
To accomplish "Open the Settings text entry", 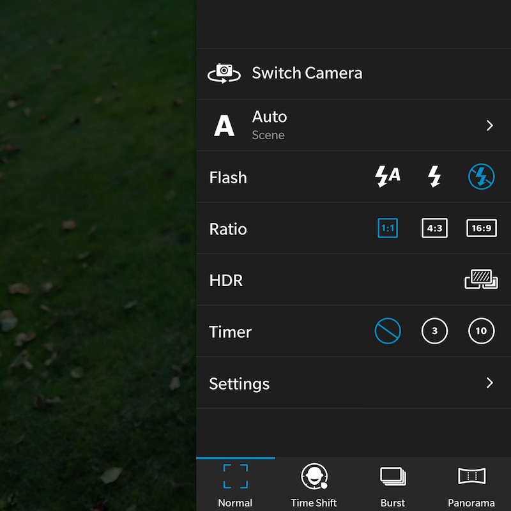I will [239, 384].
